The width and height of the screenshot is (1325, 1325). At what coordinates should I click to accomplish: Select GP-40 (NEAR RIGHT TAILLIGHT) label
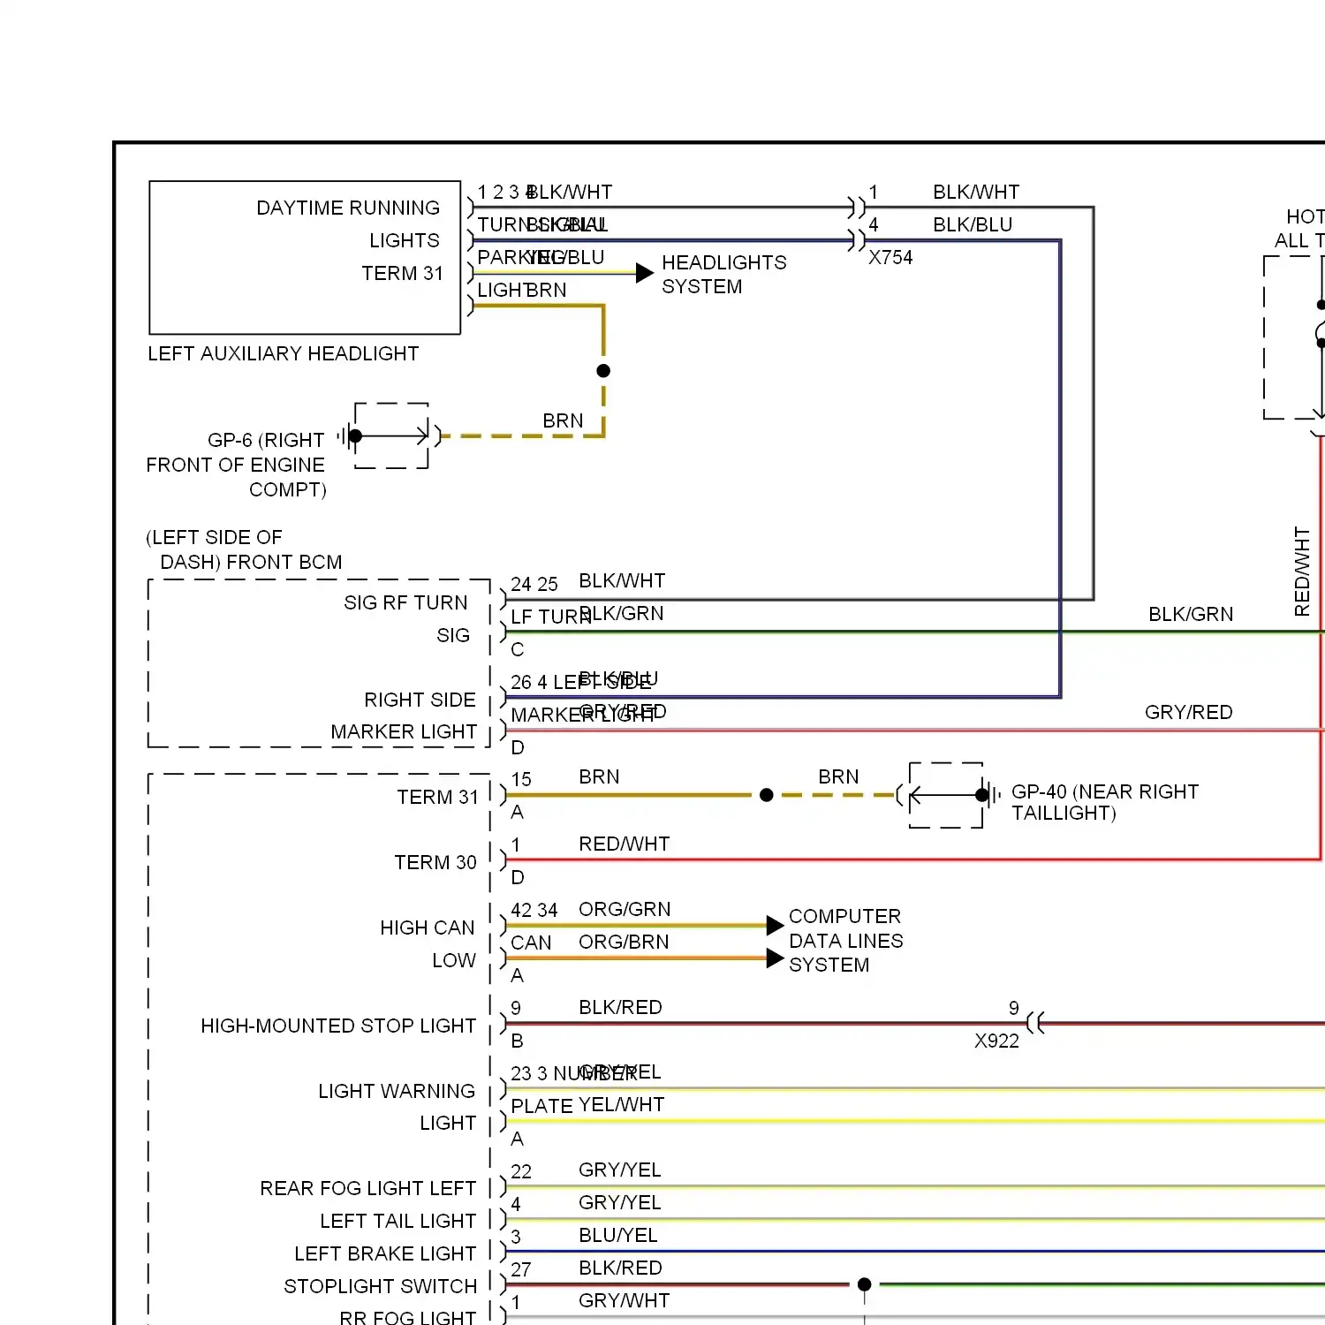click(x=1105, y=802)
